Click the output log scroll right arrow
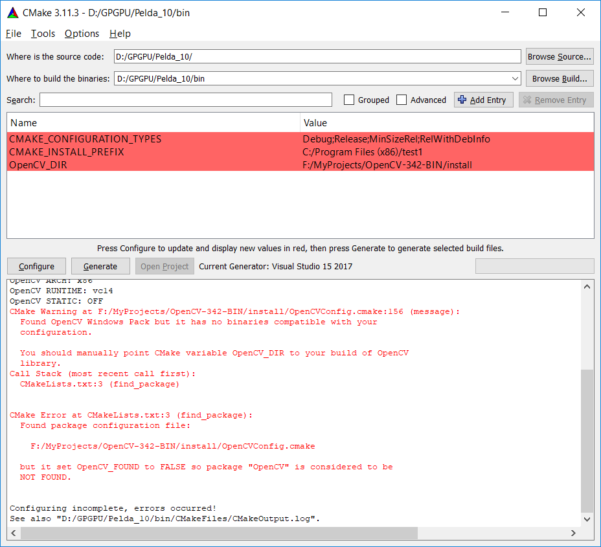 tap(573, 533)
